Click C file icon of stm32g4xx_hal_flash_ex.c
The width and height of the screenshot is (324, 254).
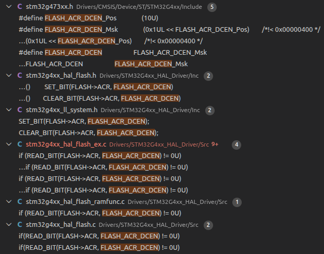[x=20, y=144]
